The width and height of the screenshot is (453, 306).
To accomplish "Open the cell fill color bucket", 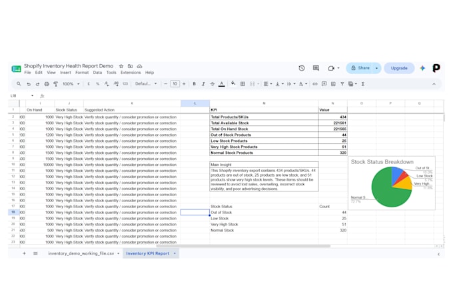I will (233, 83).
